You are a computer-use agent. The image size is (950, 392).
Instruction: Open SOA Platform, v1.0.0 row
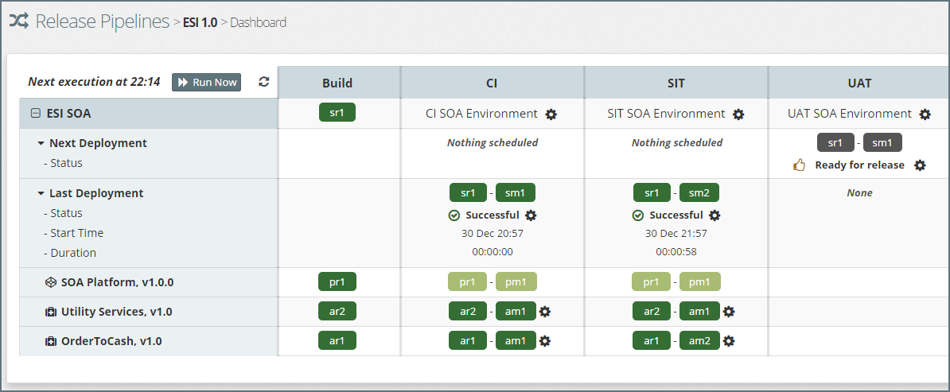tap(117, 282)
